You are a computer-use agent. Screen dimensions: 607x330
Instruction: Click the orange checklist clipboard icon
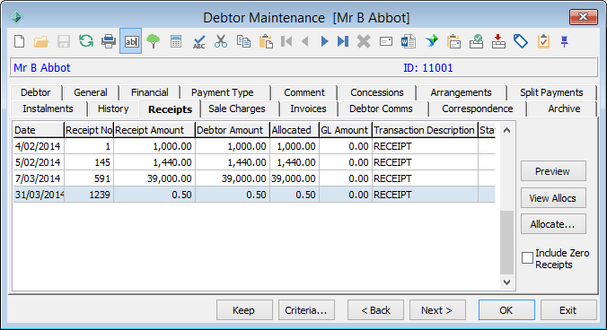pyautogui.click(x=543, y=41)
